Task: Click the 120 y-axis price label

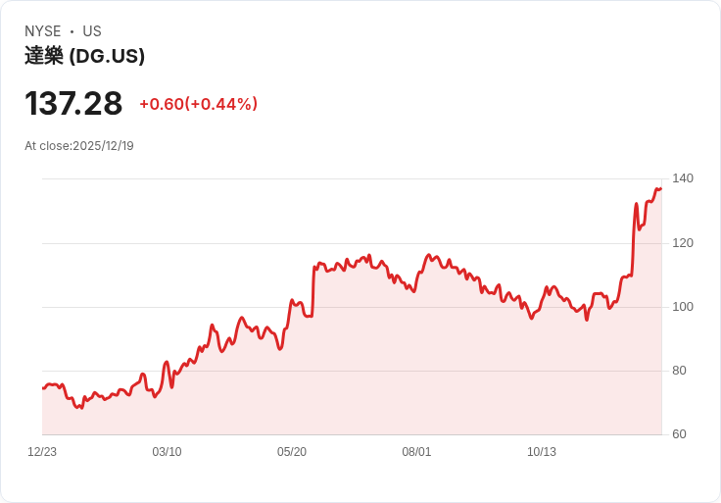Action: (x=683, y=242)
